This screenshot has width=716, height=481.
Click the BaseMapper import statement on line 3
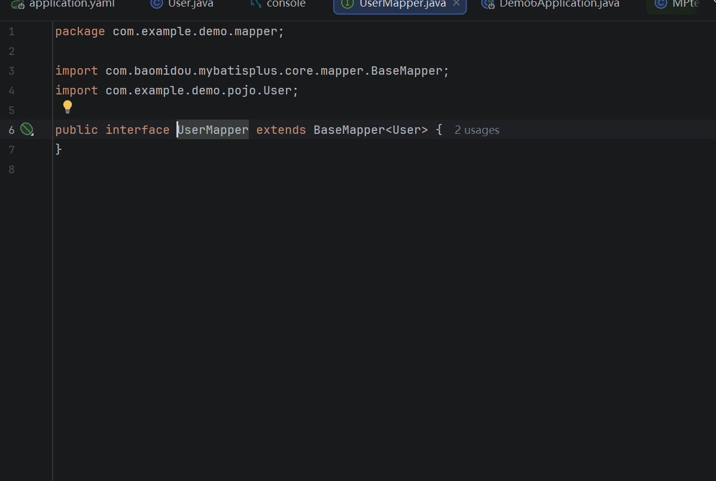point(252,71)
